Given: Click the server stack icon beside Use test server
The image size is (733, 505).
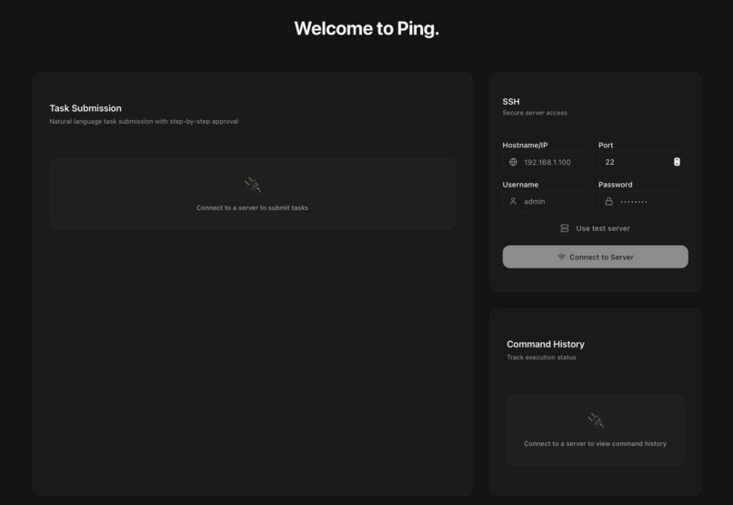Looking at the screenshot, I should [x=565, y=228].
